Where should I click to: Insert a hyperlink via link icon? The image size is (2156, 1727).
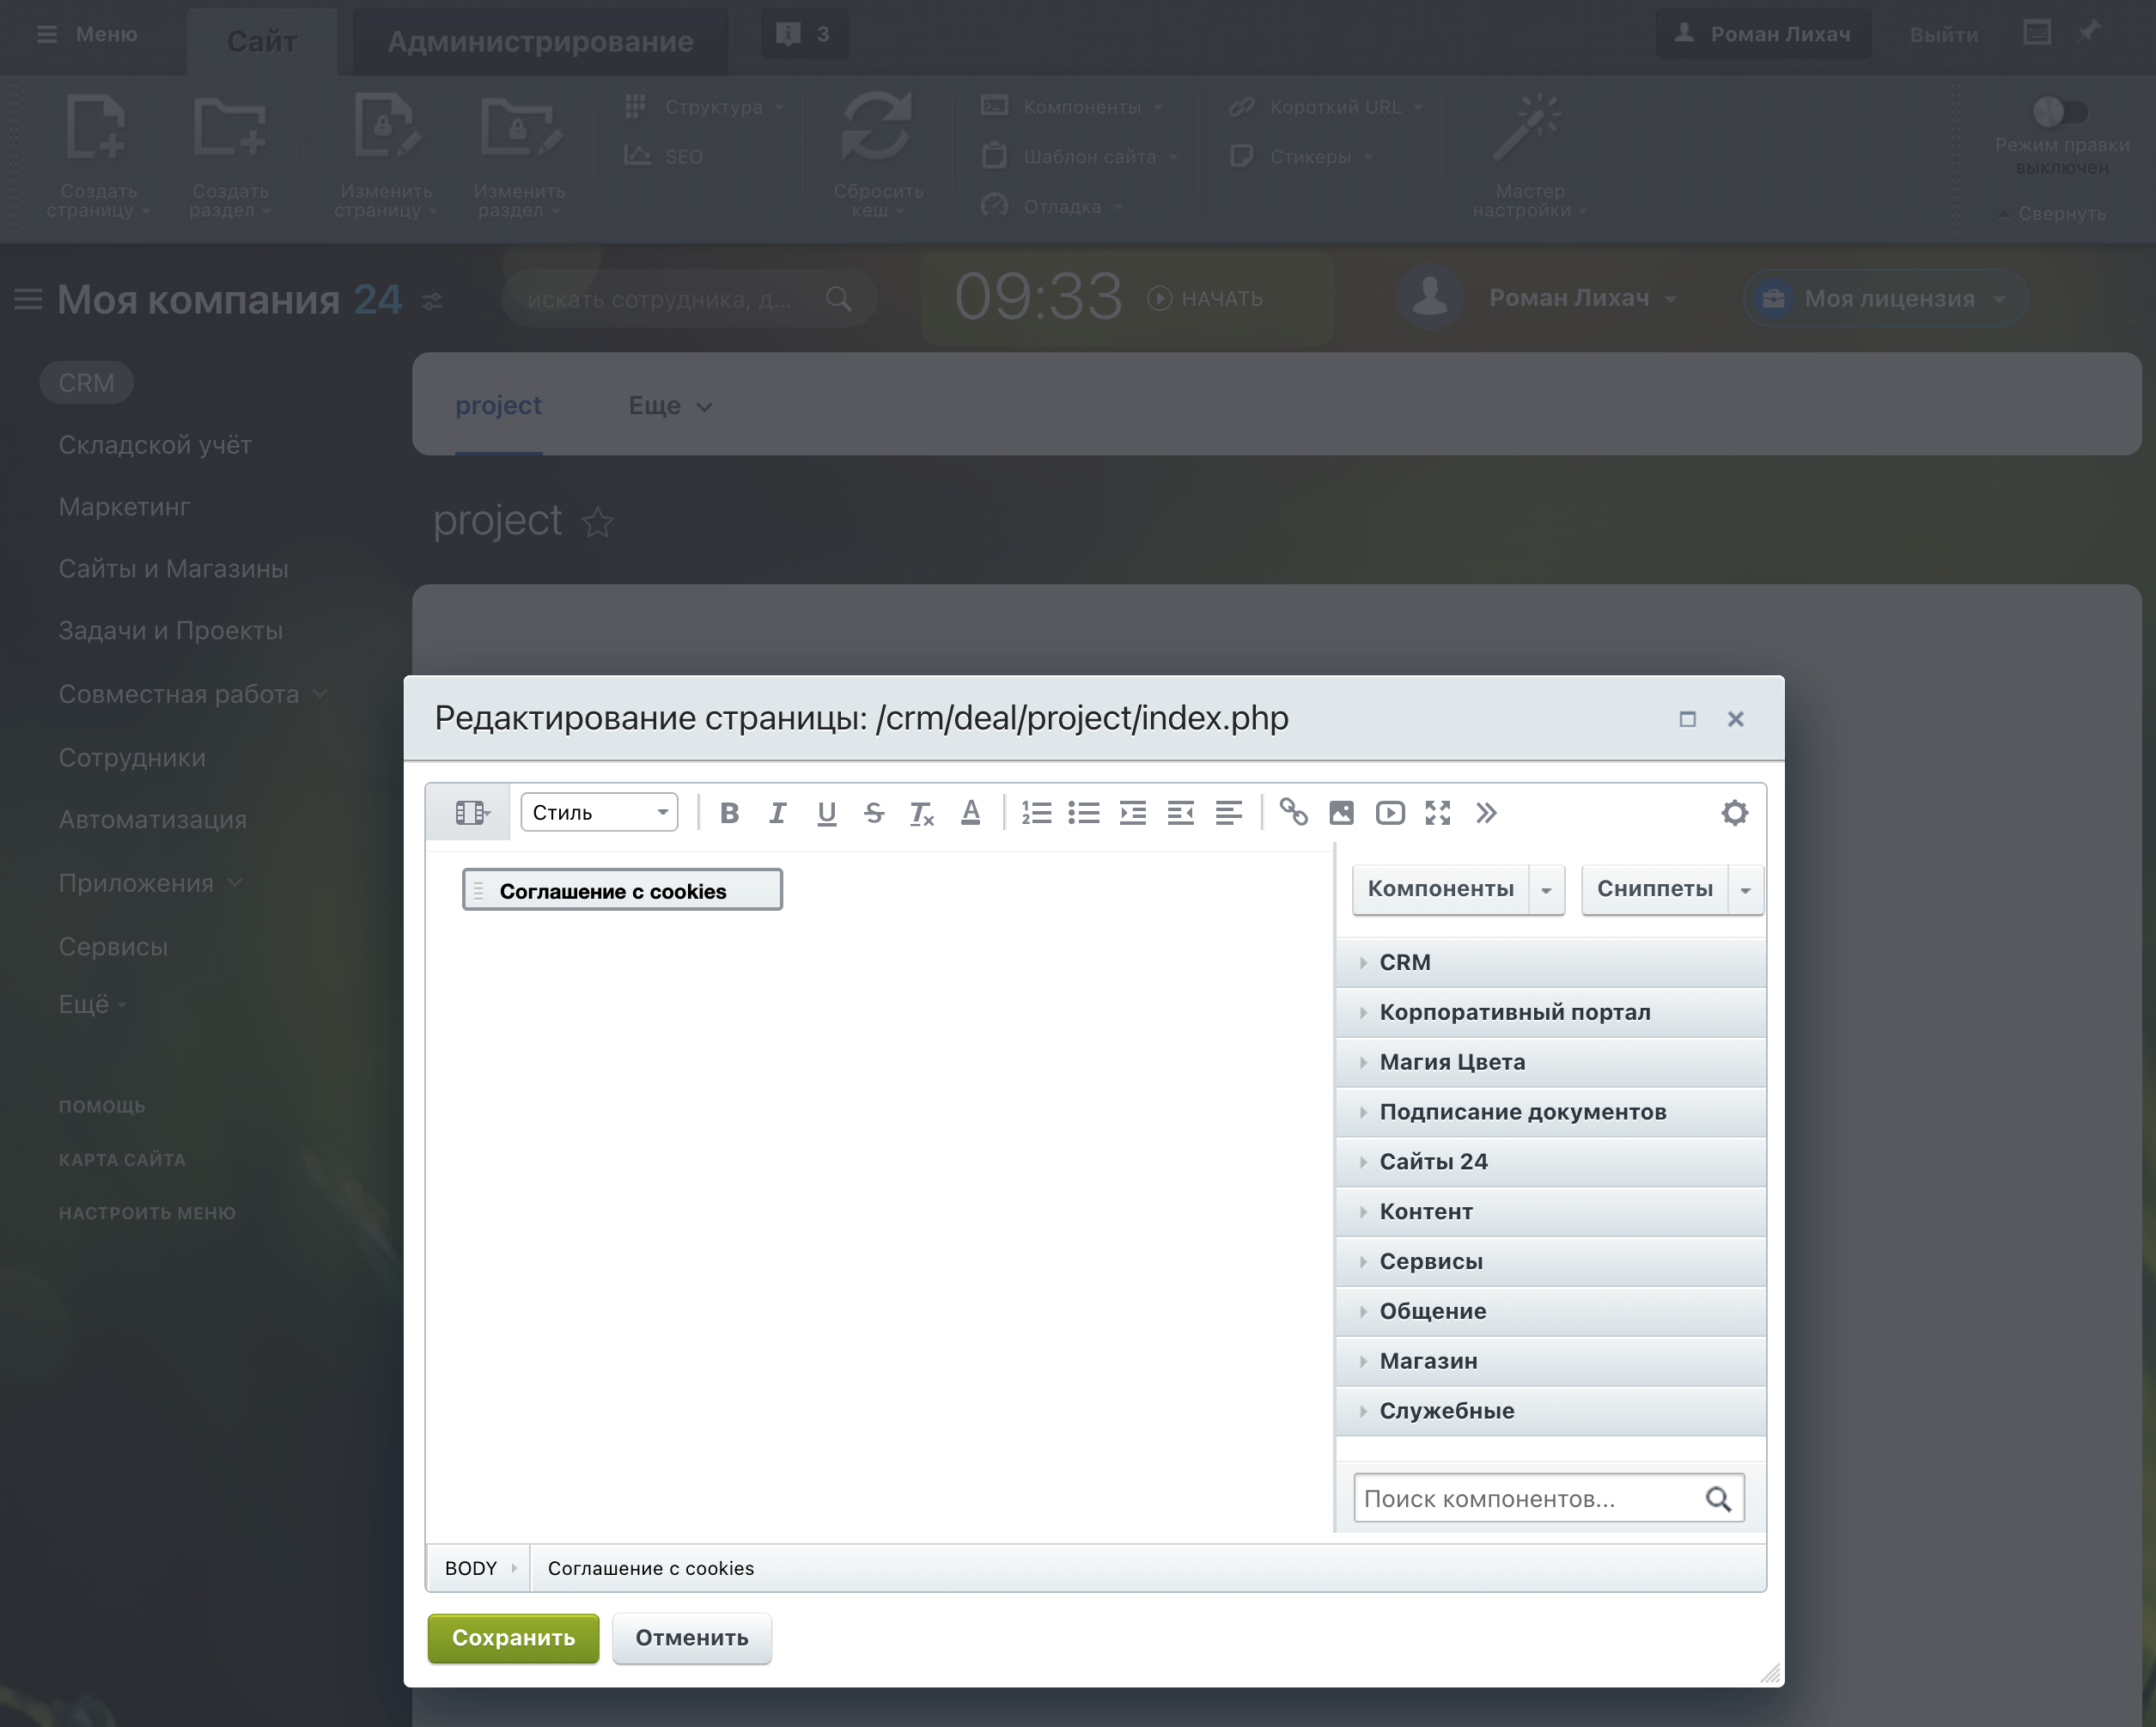coord(1293,813)
